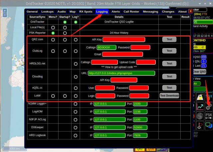Enable eQSL.cc Log option

click(x=76, y=88)
